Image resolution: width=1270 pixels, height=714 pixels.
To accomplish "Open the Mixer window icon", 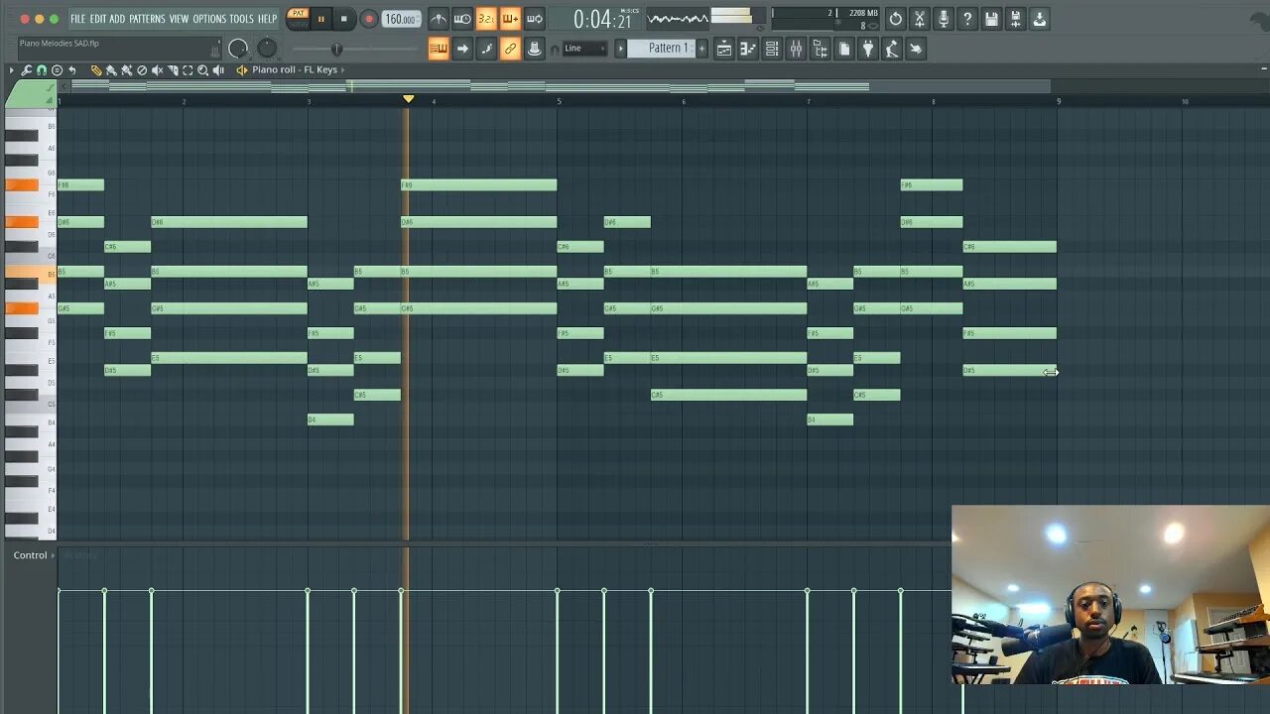I will coord(796,49).
